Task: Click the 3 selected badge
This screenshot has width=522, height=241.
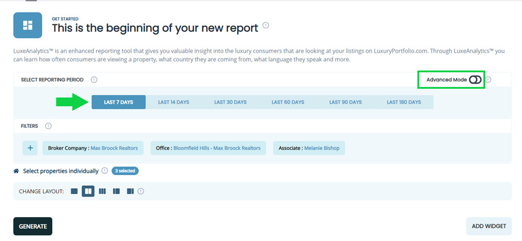Action: pyautogui.click(x=125, y=171)
